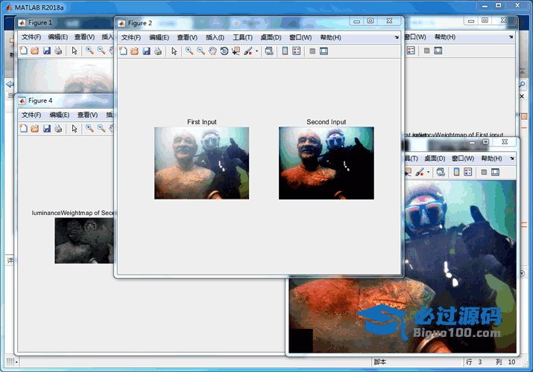533x372 pixels.
Task: Select Zoom In tool in Figure 2
Action: [x=189, y=51]
